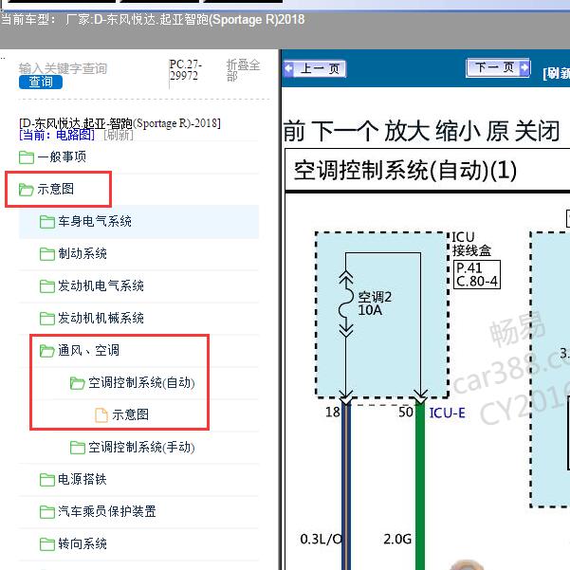Screen dimensions: 570x570
Task: Click 关闭 to close the diagram viewer
Action: [538, 131]
